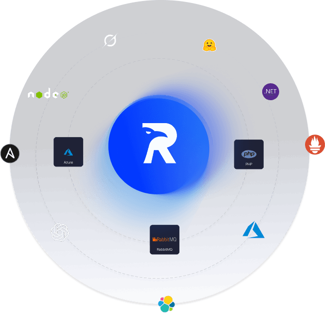The height and width of the screenshot is (314, 325).
Task: Click the Prometheus flame logo
Action: [x=315, y=145]
